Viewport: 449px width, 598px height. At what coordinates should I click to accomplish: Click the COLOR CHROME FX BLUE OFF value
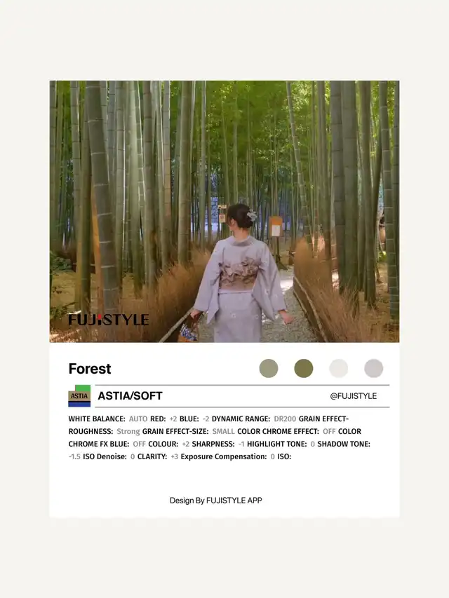point(139,444)
